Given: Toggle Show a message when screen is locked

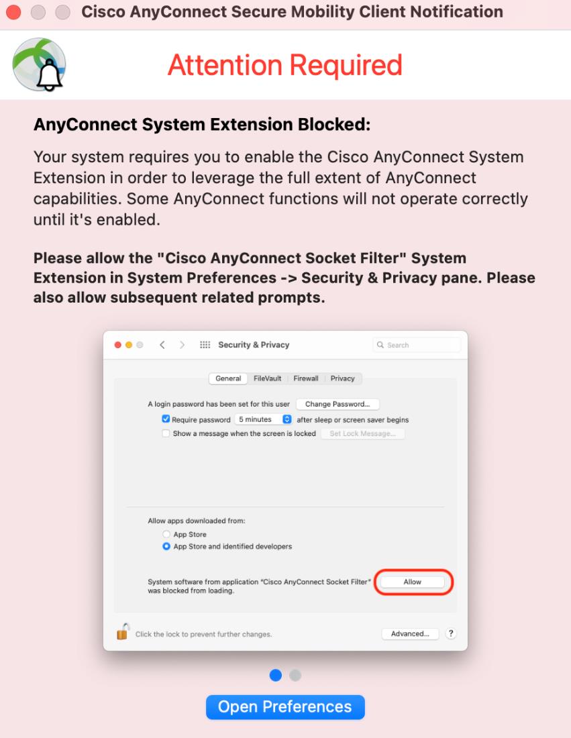Looking at the screenshot, I should 166,433.
